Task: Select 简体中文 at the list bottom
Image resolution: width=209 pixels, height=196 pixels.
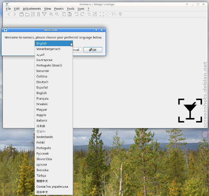Action: (x=54, y=192)
